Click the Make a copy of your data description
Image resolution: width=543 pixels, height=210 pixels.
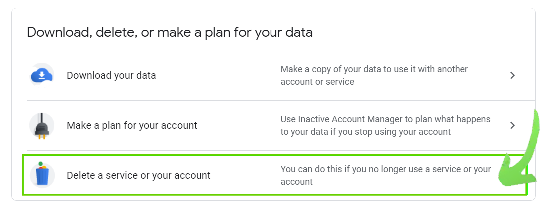click(x=374, y=75)
